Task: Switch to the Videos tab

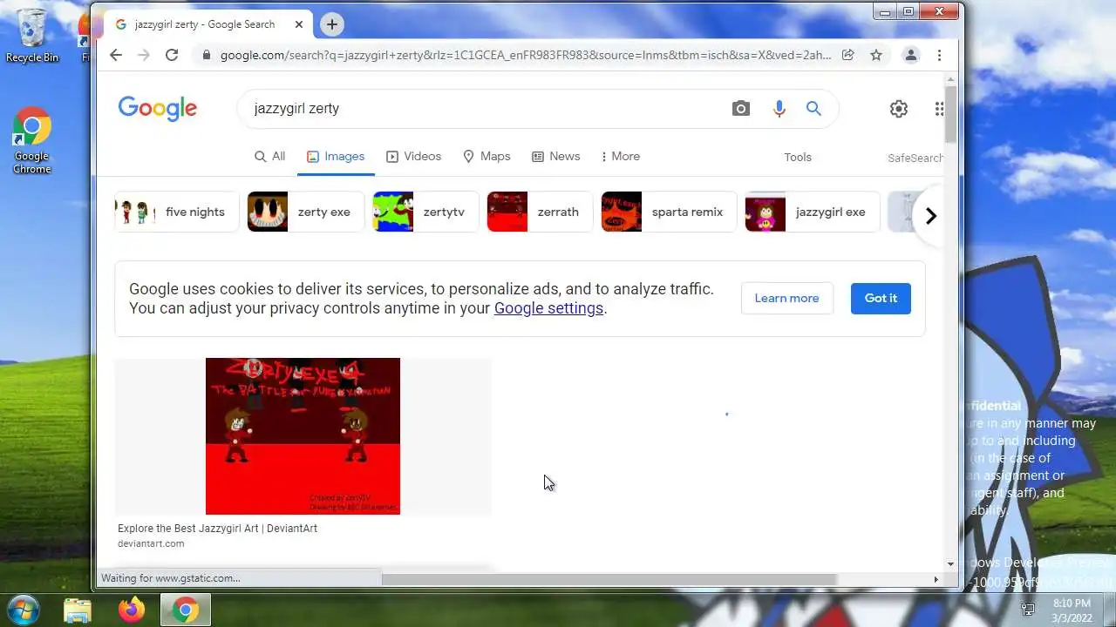Action: click(x=413, y=157)
